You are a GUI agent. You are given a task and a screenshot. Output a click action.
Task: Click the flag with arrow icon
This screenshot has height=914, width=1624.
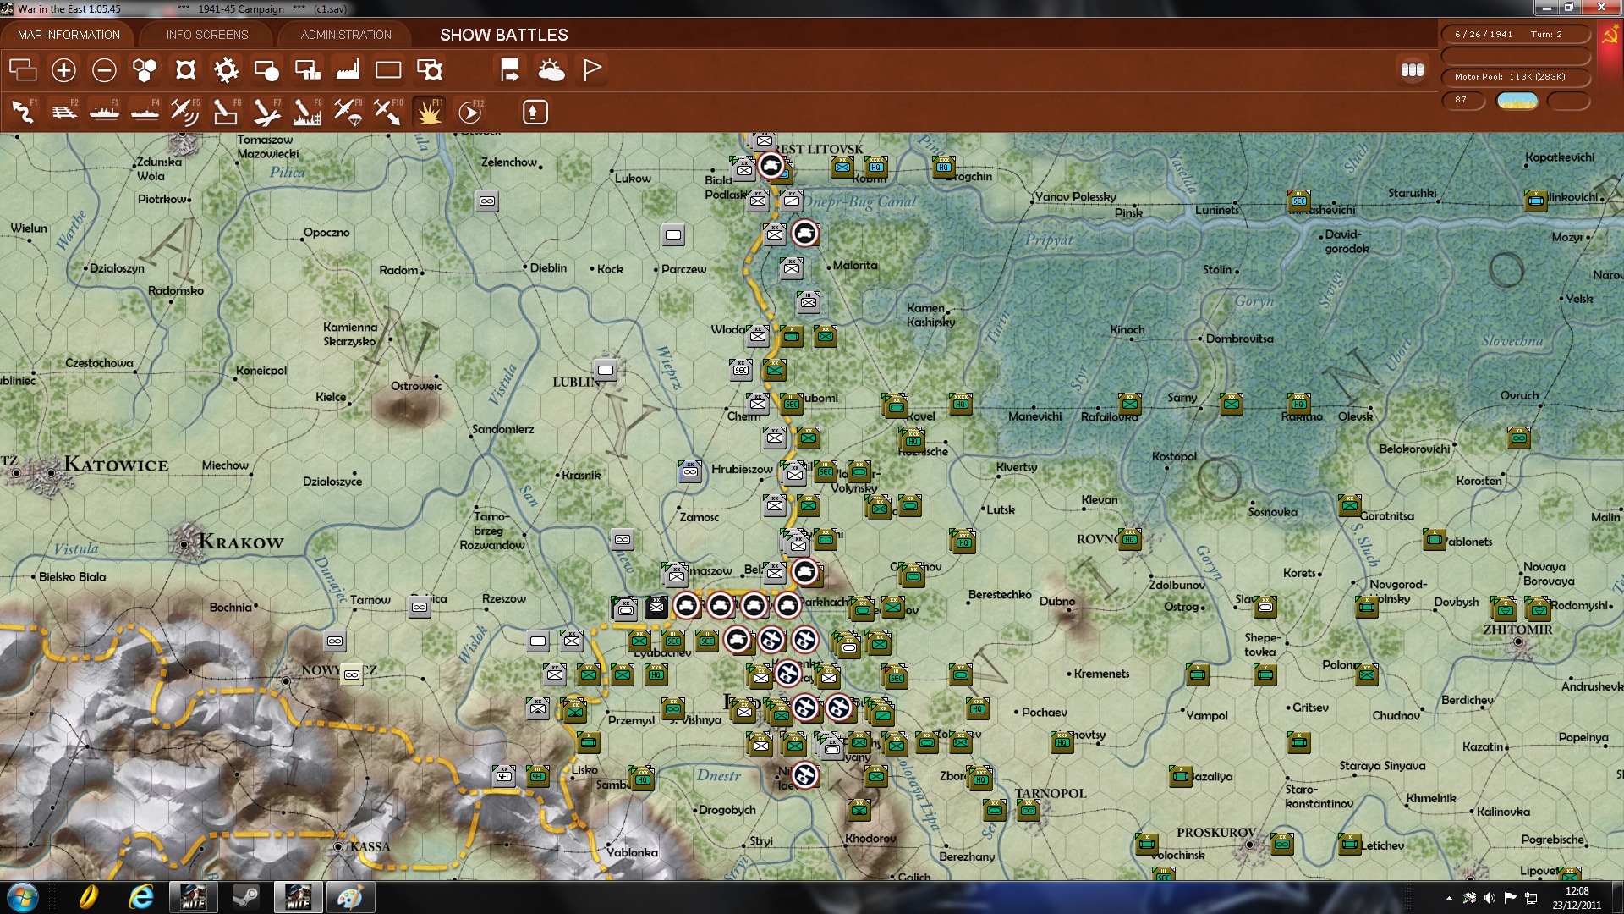tap(510, 69)
